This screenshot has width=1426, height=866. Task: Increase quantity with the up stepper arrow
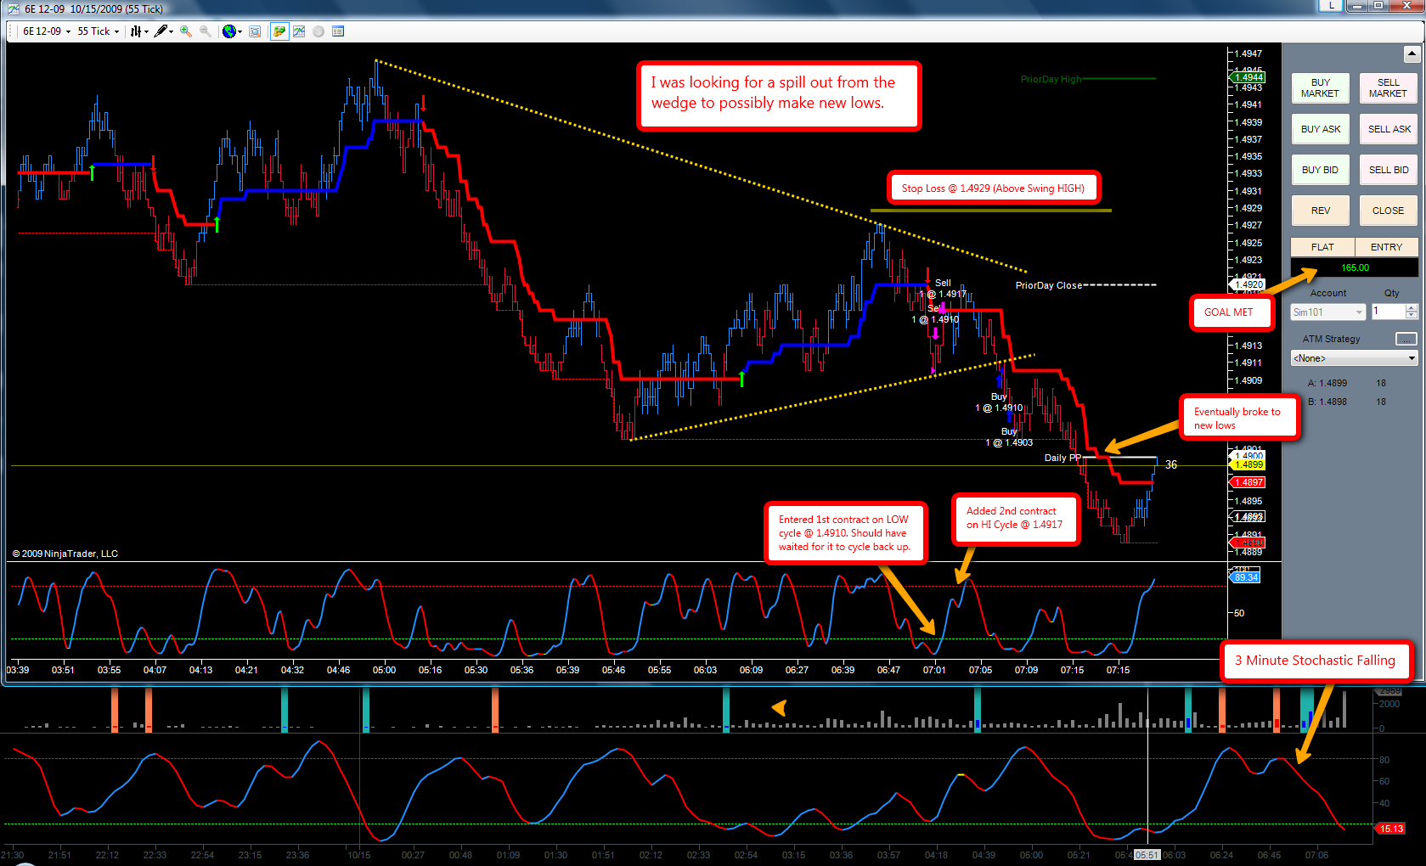point(1412,308)
